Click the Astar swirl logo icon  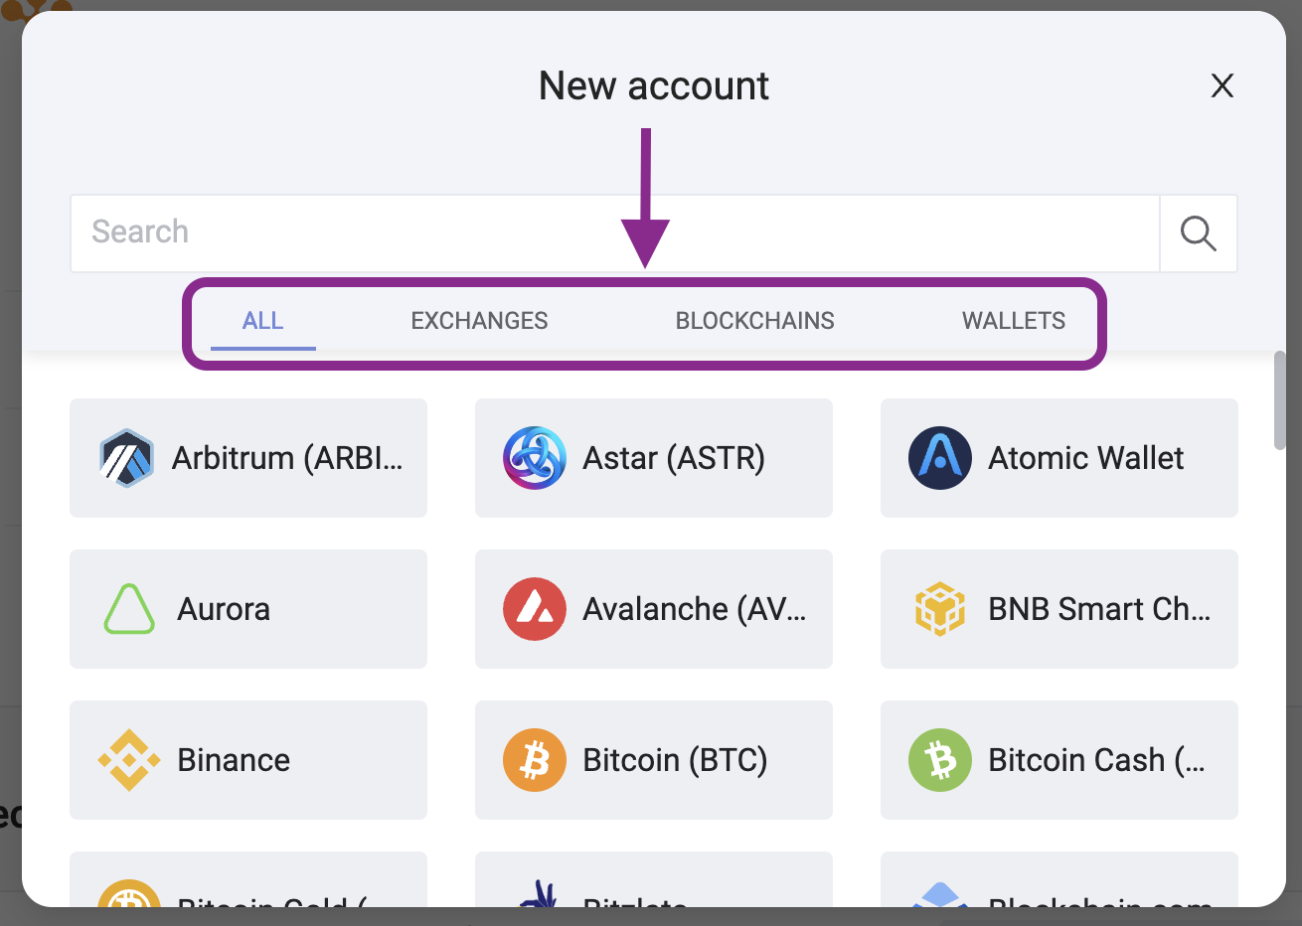click(x=535, y=458)
